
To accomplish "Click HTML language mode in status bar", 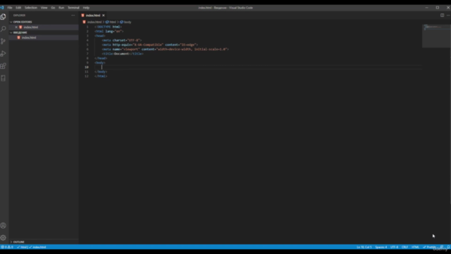I will [x=415, y=247].
